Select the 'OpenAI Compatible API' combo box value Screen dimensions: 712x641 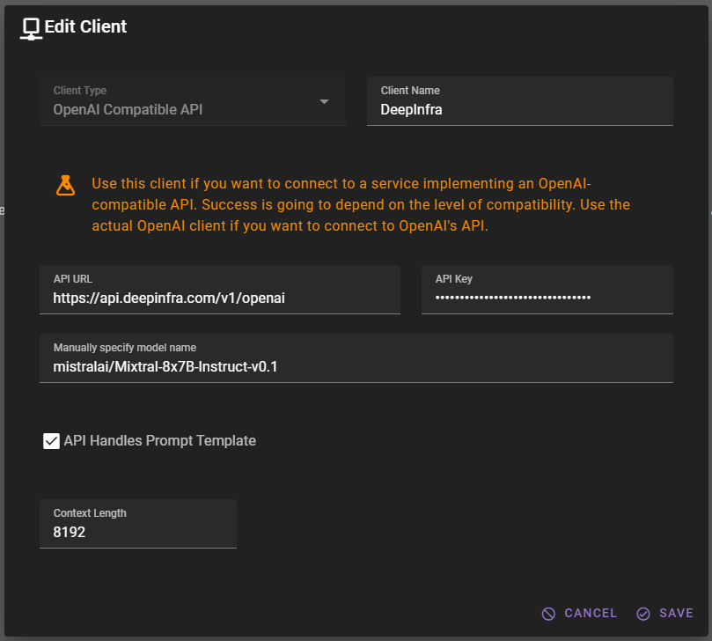(128, 110)
